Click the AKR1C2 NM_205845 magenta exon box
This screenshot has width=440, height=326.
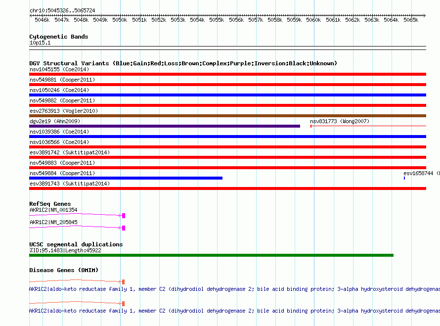click(124, 228)
